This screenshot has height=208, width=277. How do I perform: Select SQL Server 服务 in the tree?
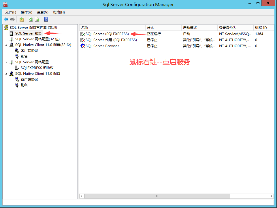pos(29,33)
